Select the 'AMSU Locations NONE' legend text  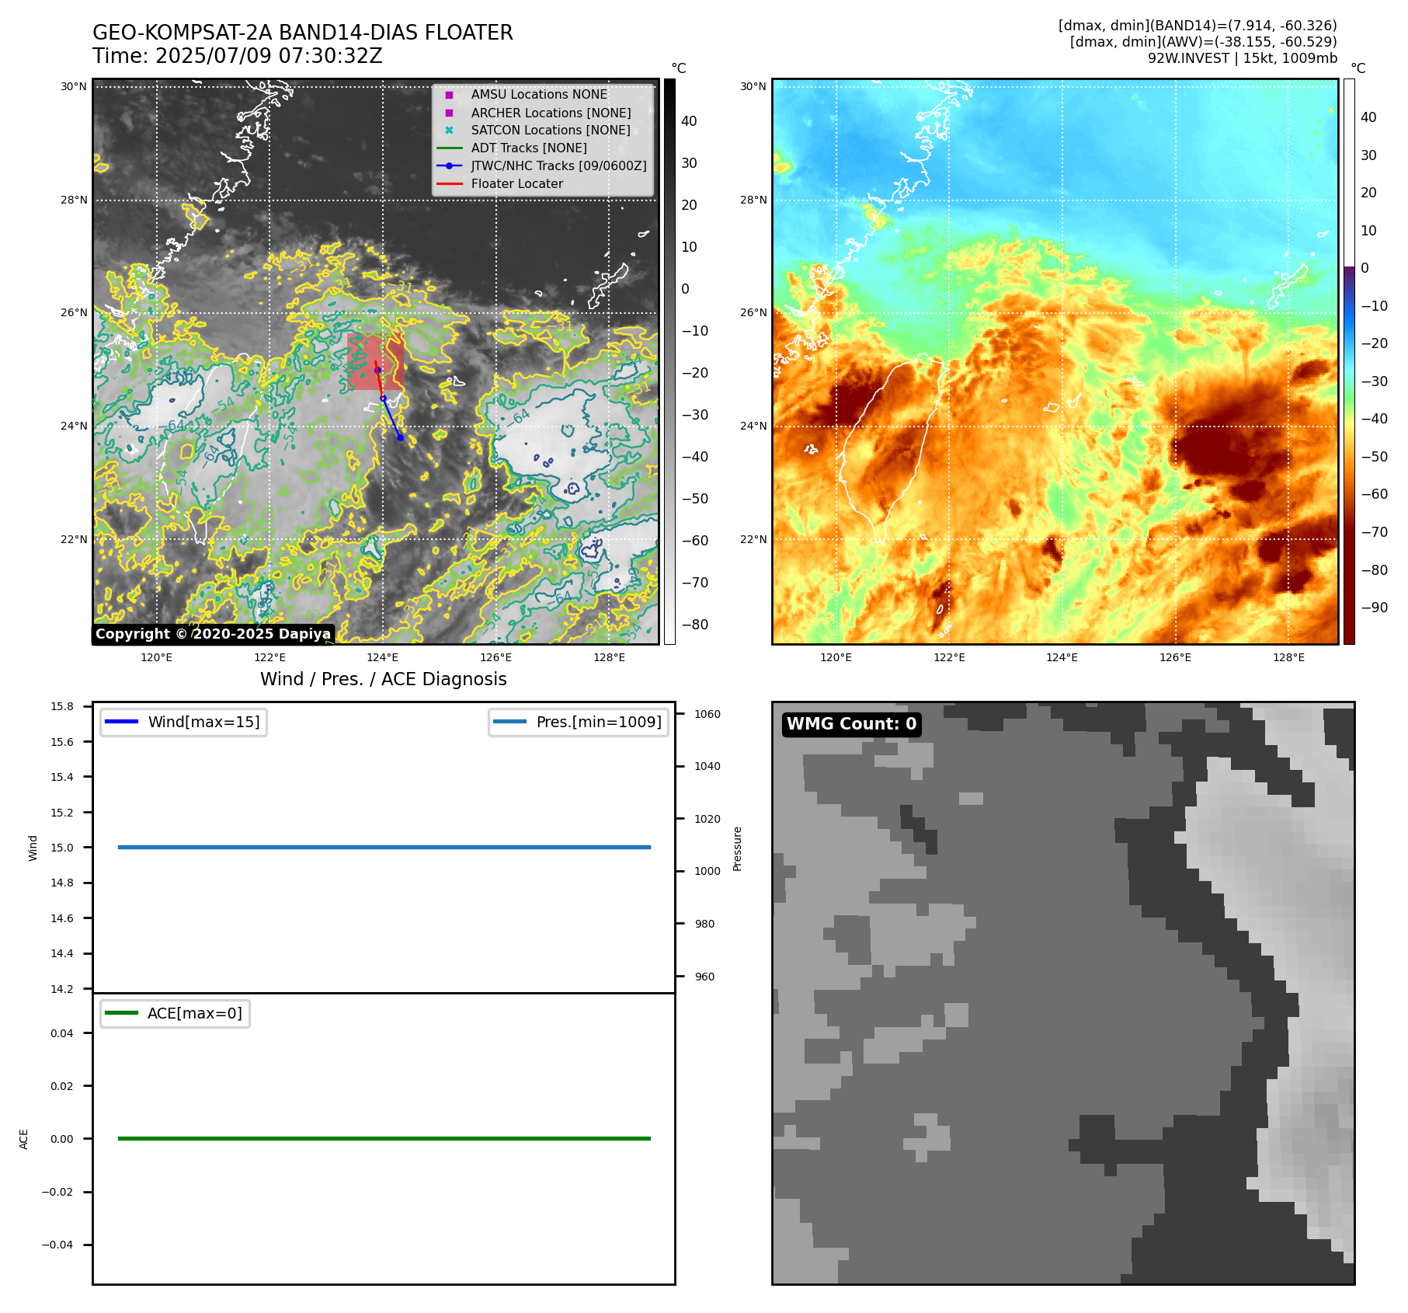(539, 94)
